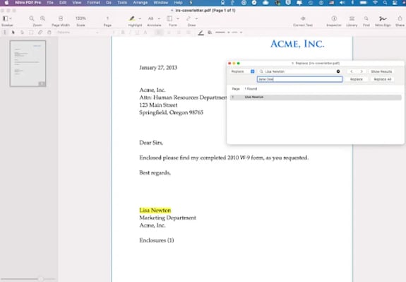Click the Replace All button

[383, 79]
